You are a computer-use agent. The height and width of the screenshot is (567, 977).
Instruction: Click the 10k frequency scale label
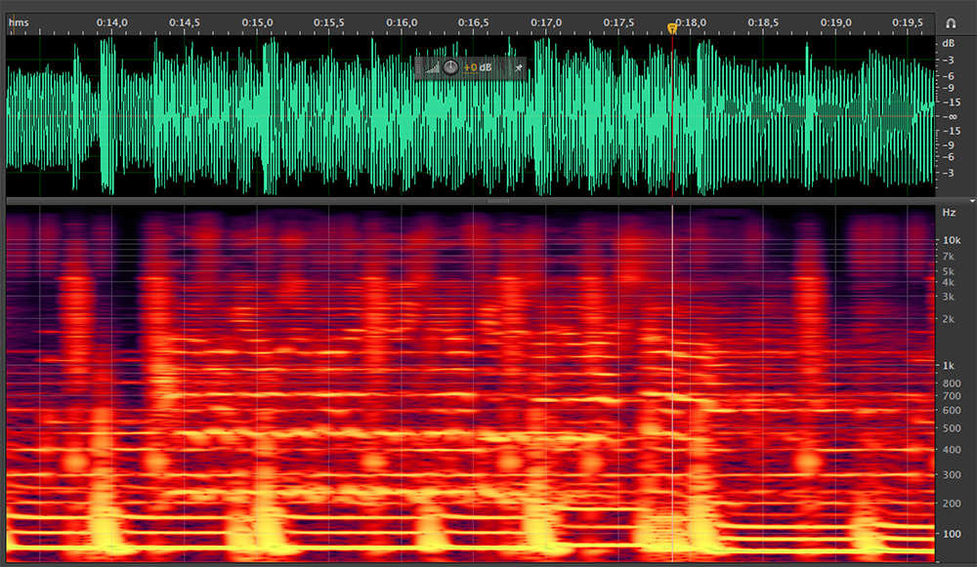(x=949, y=240)
